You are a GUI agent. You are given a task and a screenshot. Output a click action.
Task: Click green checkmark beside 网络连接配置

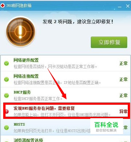[x=6, y=79]
